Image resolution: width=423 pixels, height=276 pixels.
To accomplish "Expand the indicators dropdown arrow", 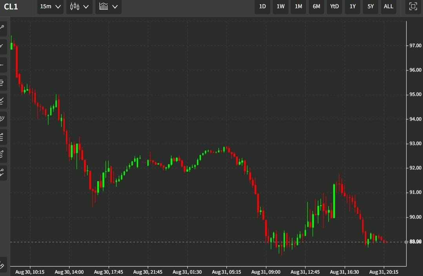I will [x=115, y=7].
